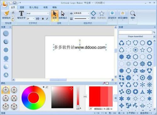
Task: Click the hex color value below the swatches
Action: click(98, 109)
